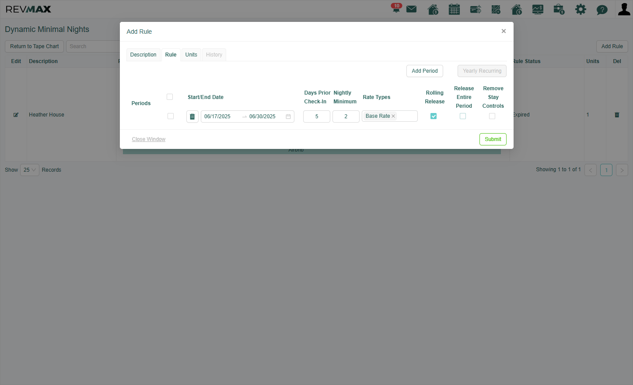Open help question bubble icon

pos(602,10)
